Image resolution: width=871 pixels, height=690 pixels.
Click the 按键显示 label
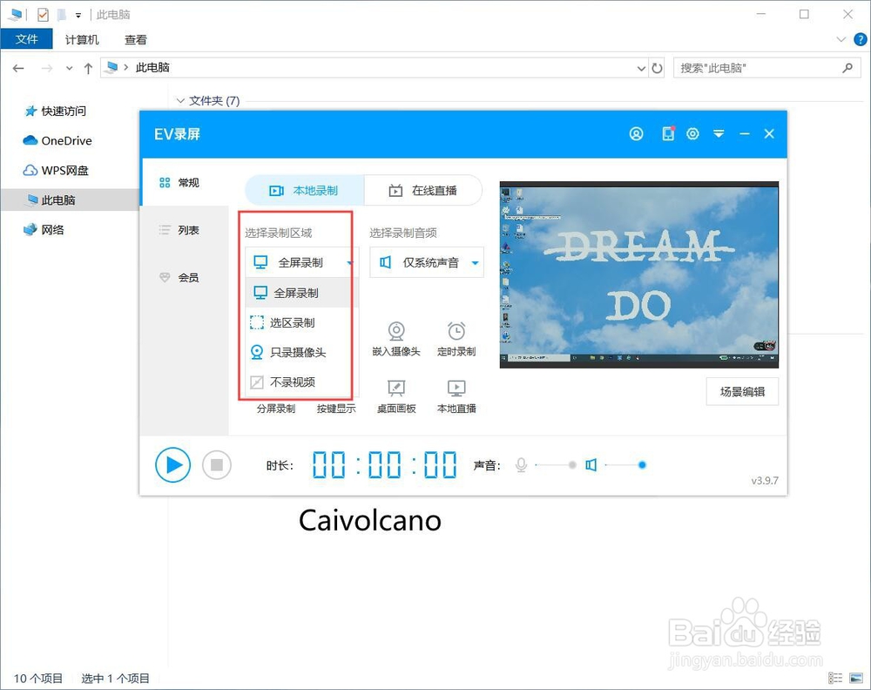tap(336, 409)
